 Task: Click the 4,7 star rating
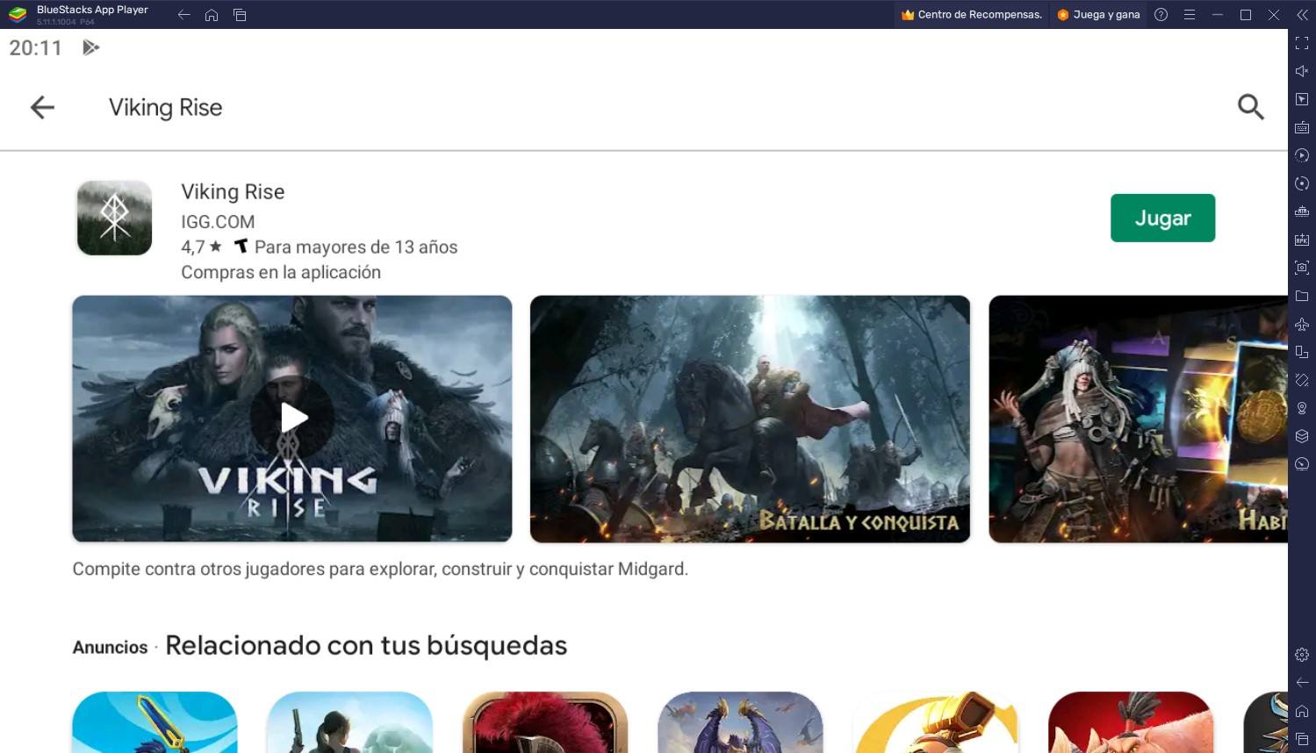pos(201,247)
